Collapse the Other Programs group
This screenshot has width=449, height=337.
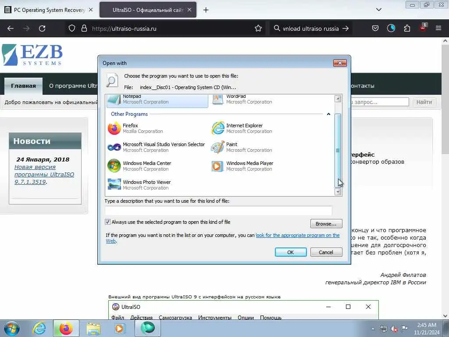click(x=328, y=114)
